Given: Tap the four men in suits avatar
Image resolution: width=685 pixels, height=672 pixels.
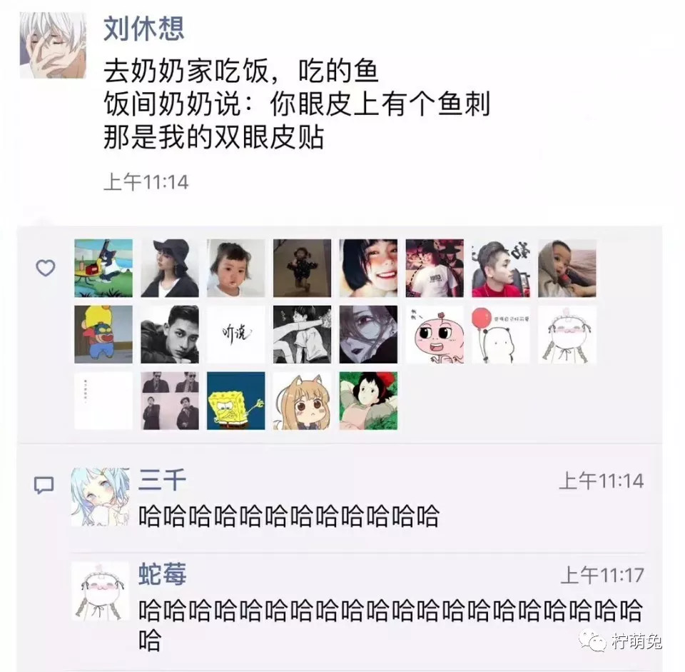Looking at the screenshot, I should coord(170,401).
